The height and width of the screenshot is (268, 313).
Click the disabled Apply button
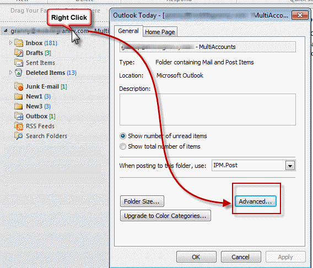point(285,257)
